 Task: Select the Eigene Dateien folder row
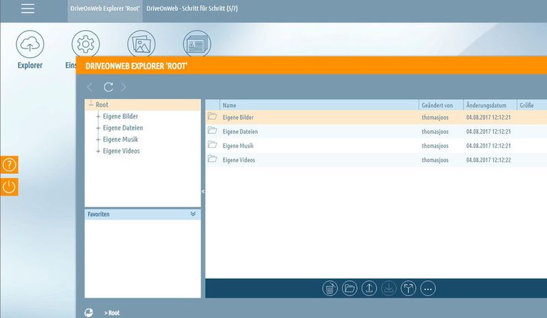tap(239, 131)
